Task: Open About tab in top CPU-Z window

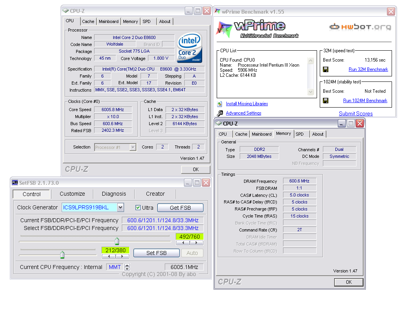Action: click(165, 21)
